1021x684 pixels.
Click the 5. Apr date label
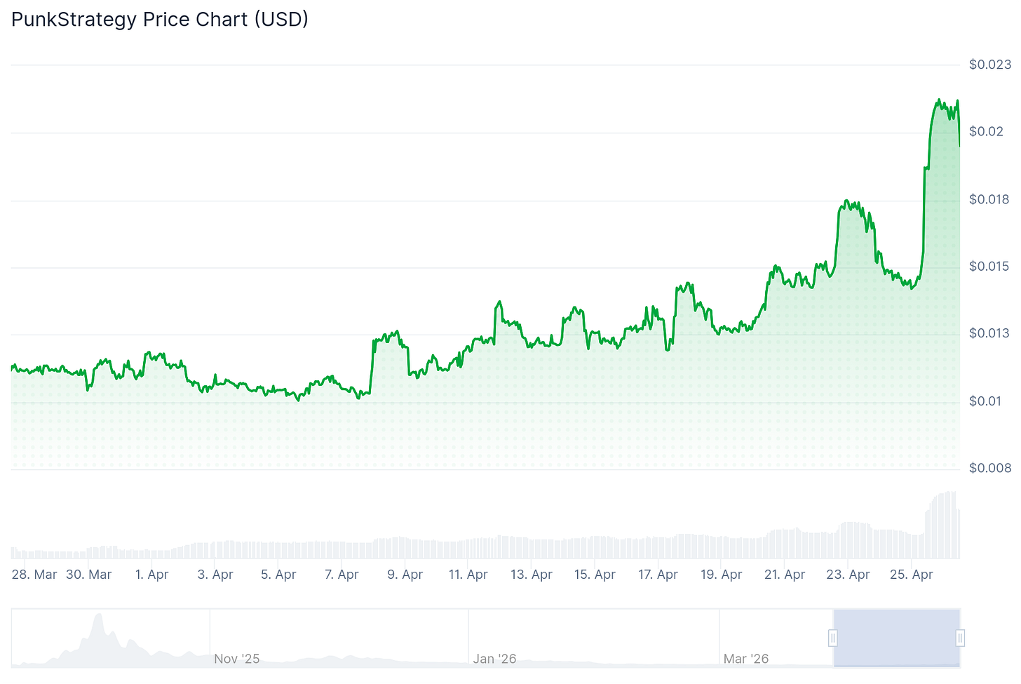[x=278, y=575]
